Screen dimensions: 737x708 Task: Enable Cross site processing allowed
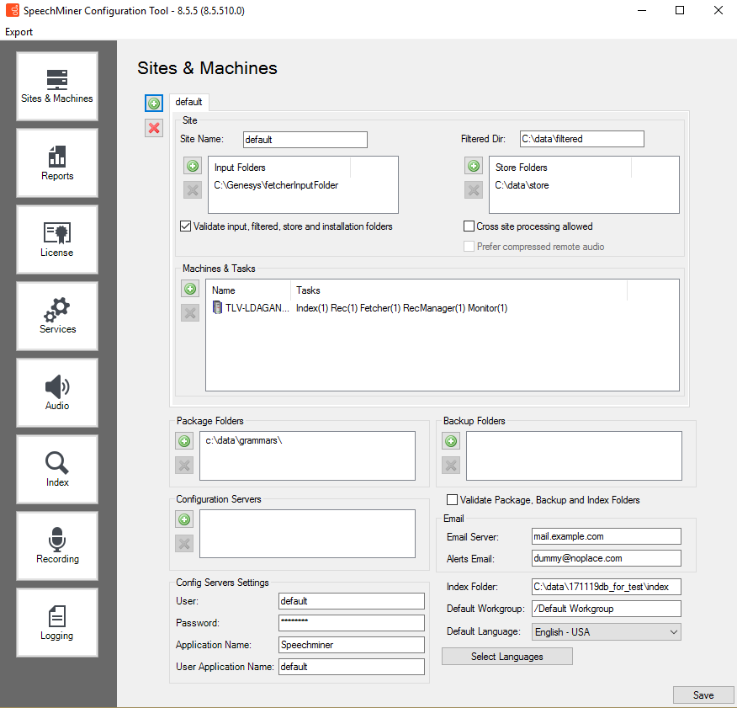(469, 226)
